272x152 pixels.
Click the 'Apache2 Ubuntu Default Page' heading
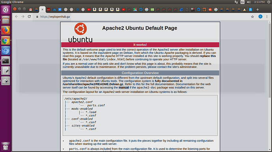point(140,28)
